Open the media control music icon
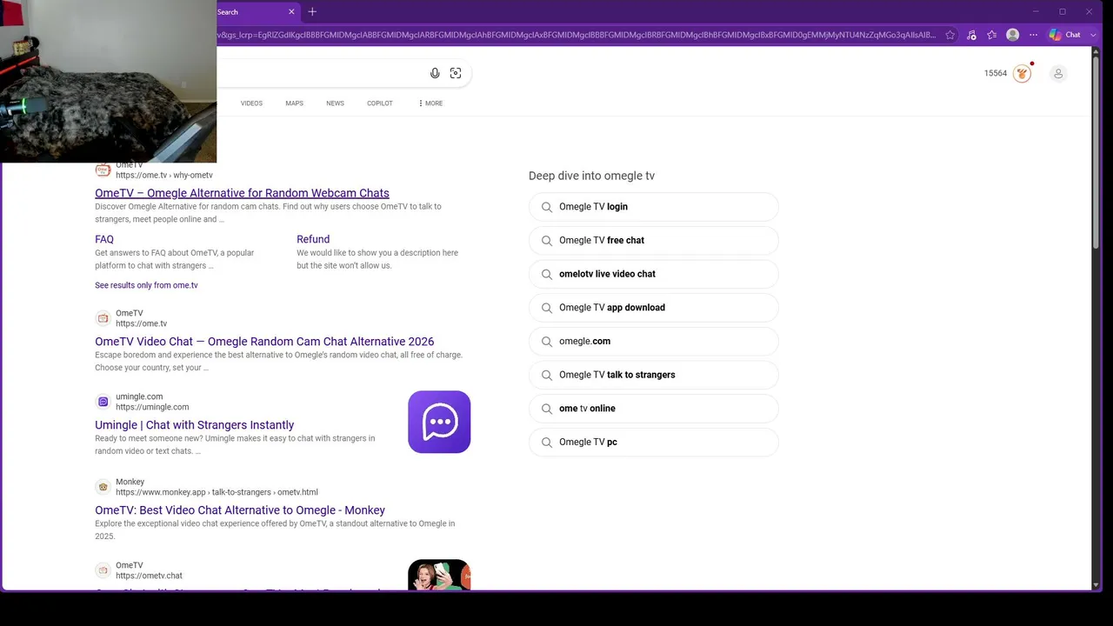 971,35
